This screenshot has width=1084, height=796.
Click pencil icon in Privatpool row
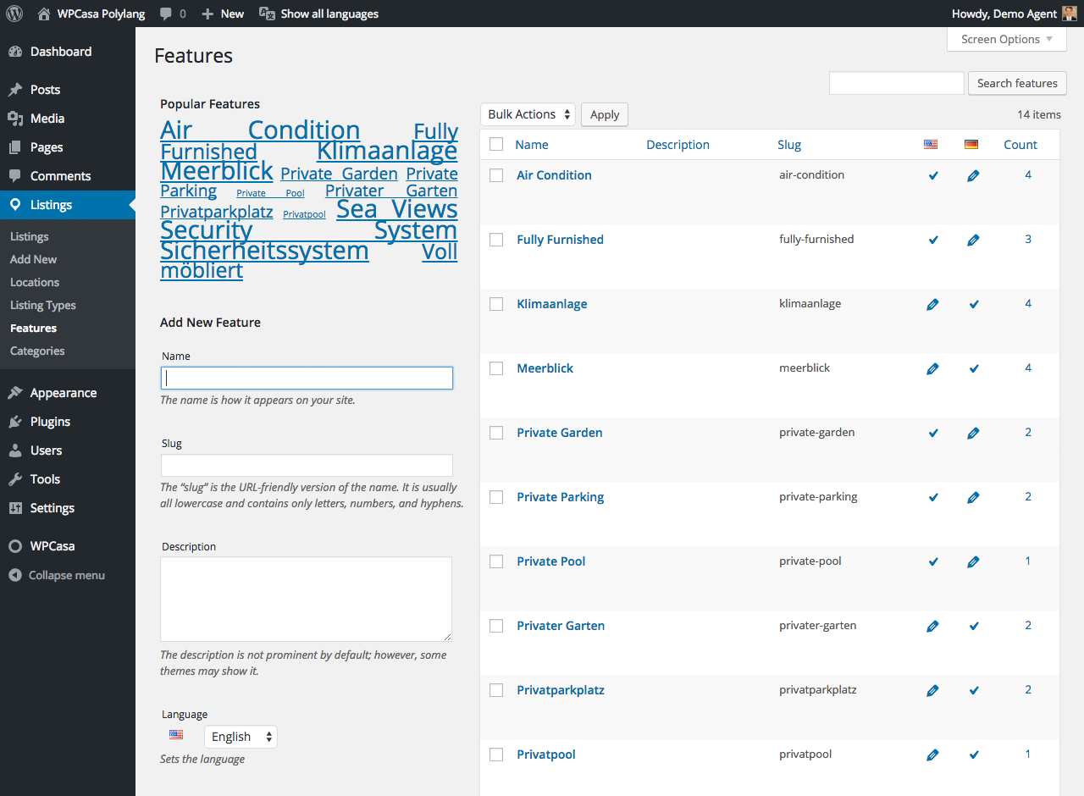[932, 755]
